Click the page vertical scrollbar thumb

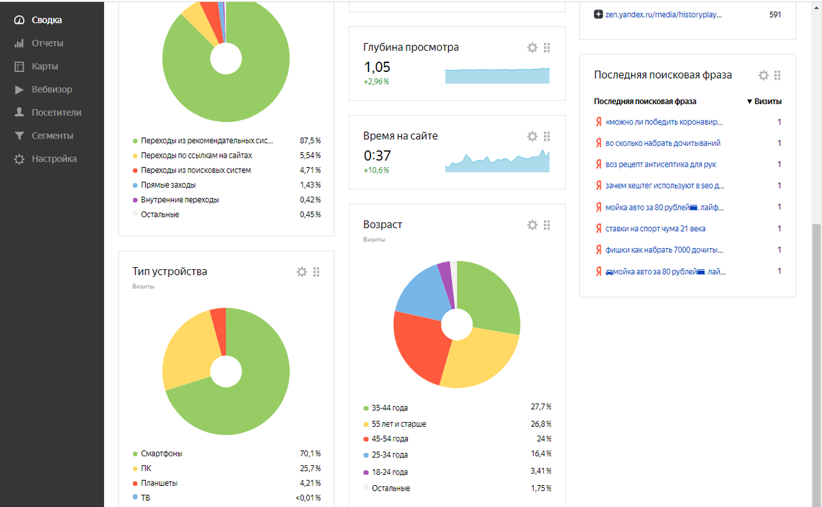coord(817,365)
